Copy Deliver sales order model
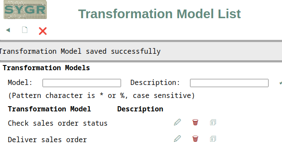The width and height of the screenshot is (282, 166). [x=213, y=139]
